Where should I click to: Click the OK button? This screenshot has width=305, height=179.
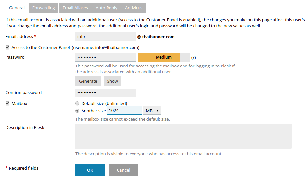click(x=90, y=170)
